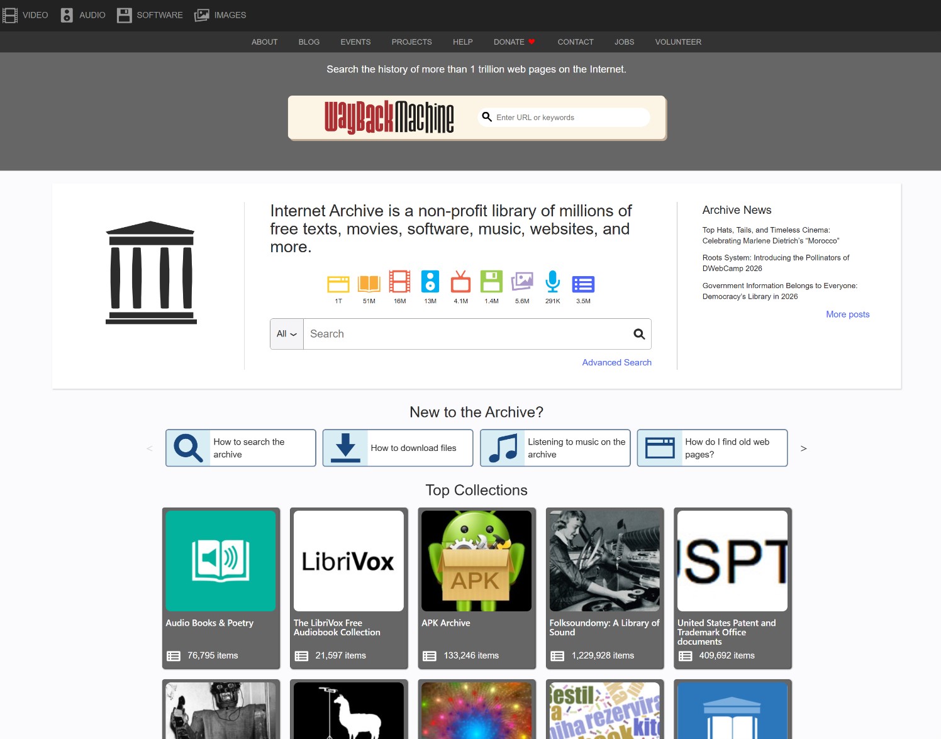Screen dimensions: 941x739
Task: Open the microphone concerts icon labeled 291K
Action: (553, 281)
